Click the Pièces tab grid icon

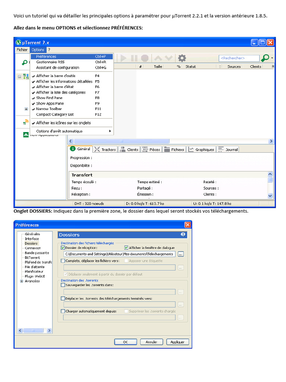[145, 149]
